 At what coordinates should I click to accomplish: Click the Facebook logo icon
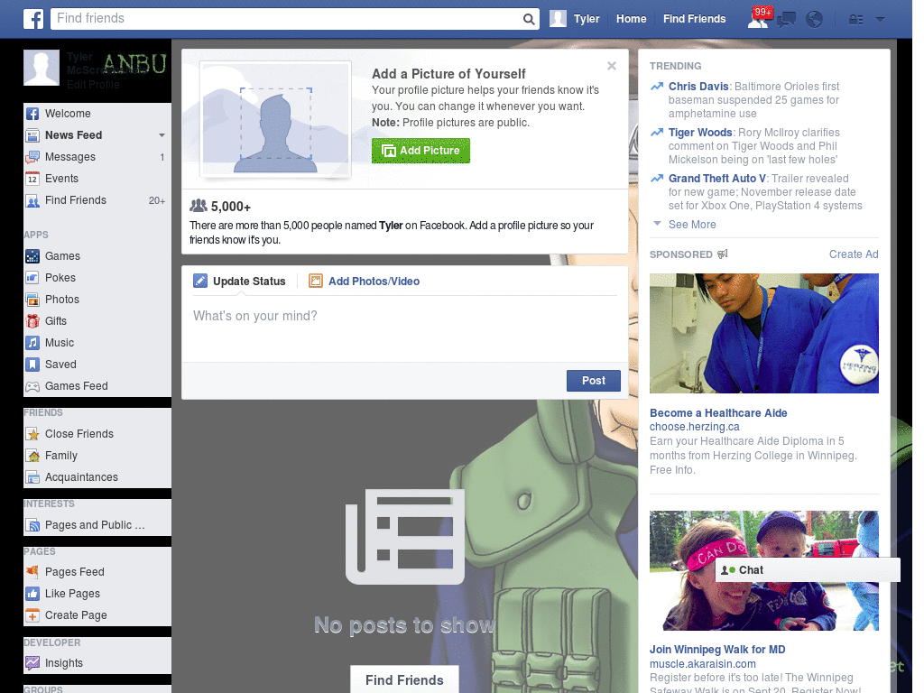[x=33, y=19]
